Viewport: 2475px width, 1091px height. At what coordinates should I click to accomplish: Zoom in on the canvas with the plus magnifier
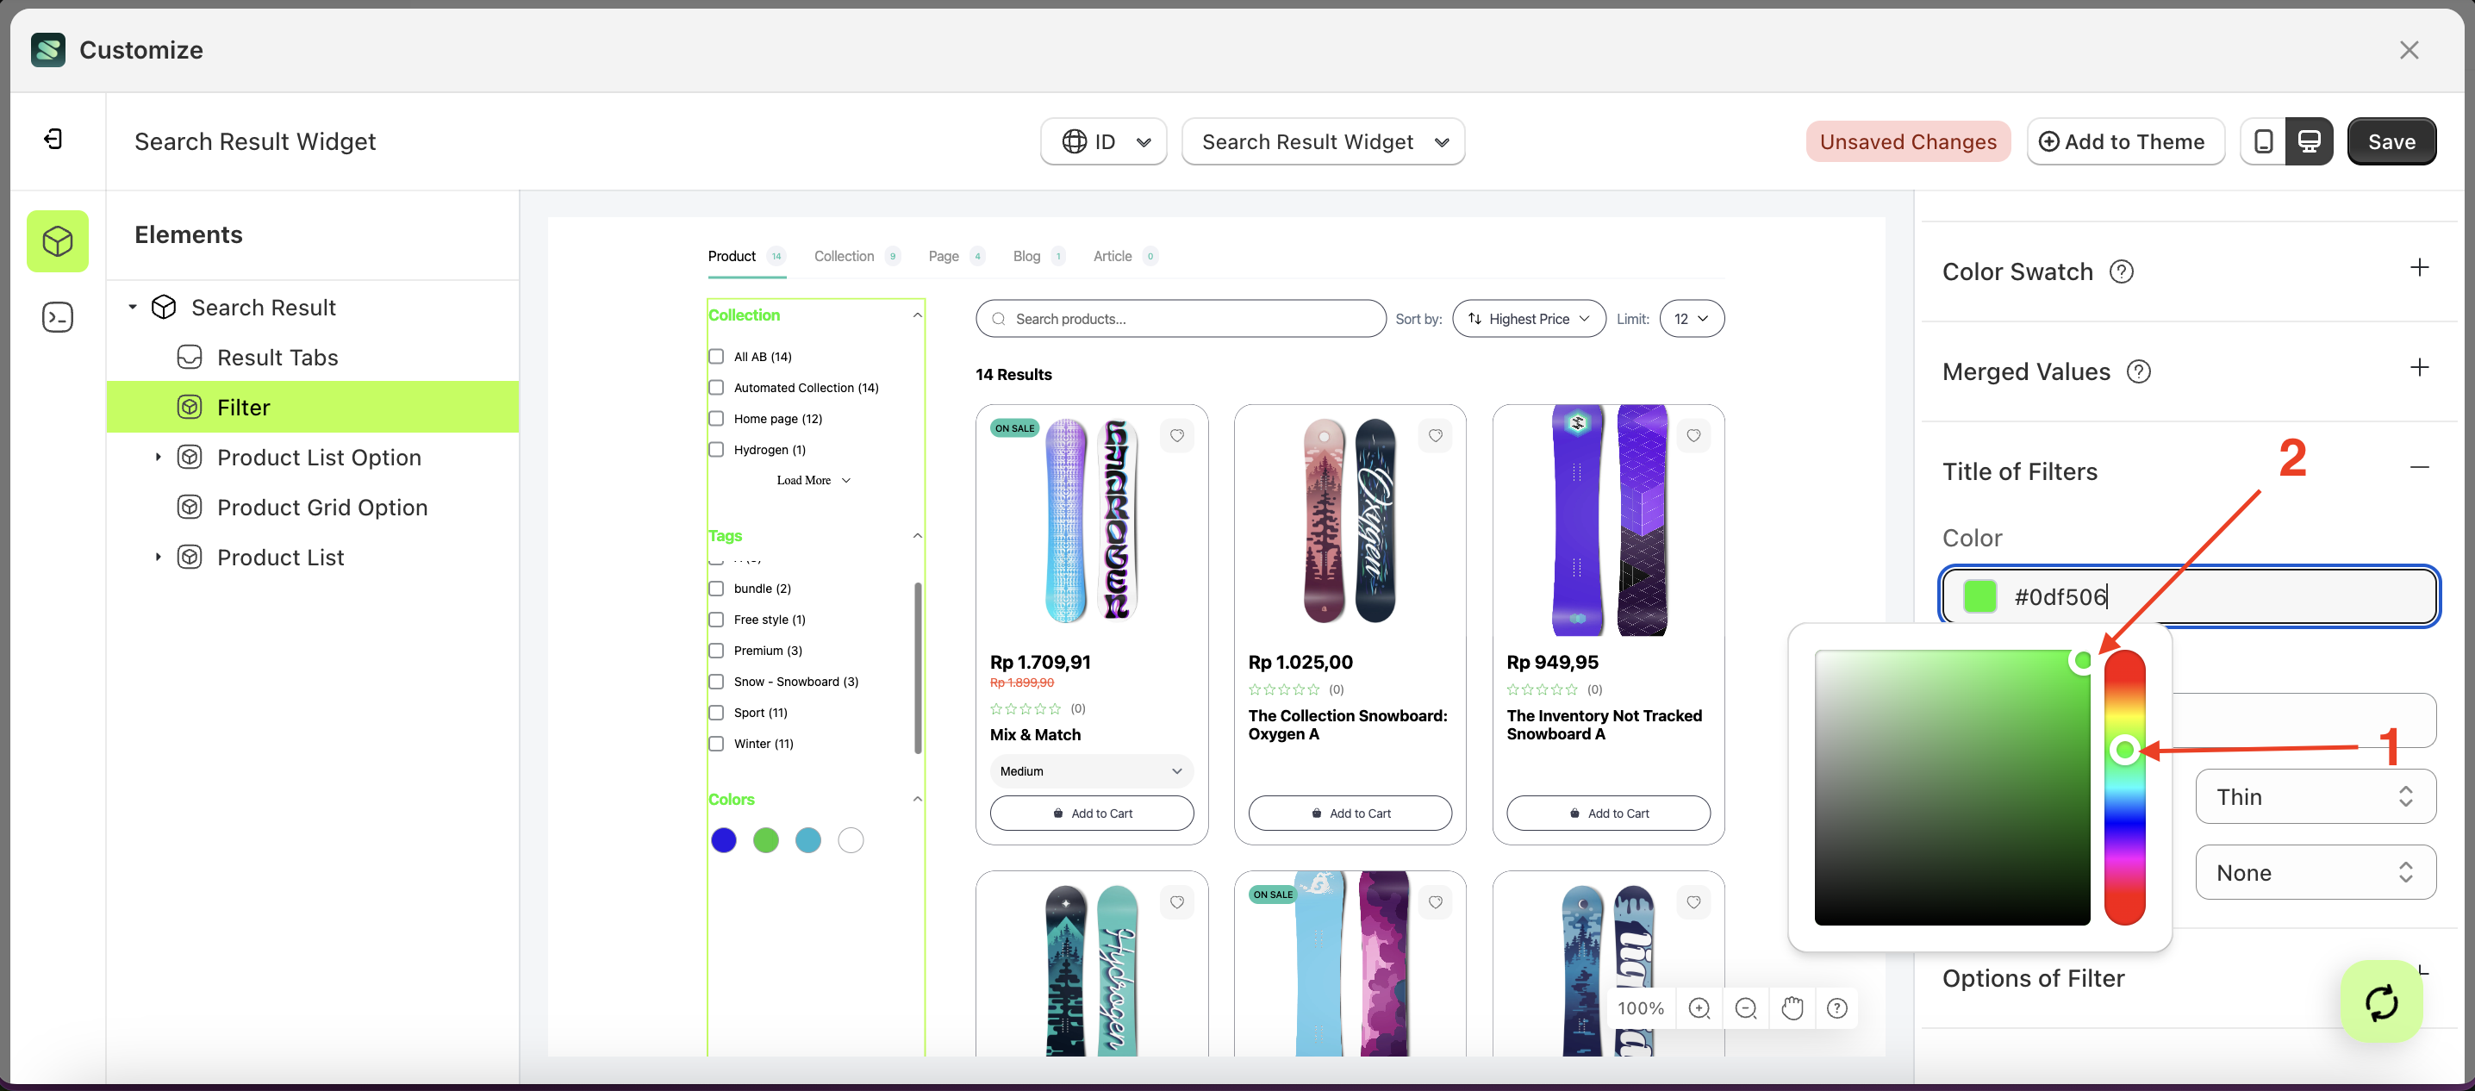[1699, 1008]
